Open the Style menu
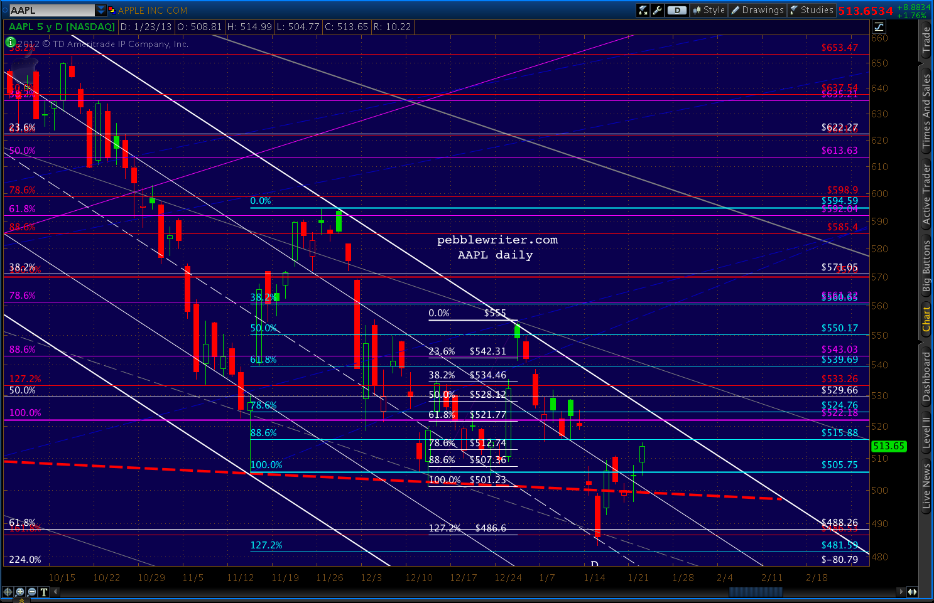This screenshot has width=934, height=603. pyautogui.click(x=709, y=10)
